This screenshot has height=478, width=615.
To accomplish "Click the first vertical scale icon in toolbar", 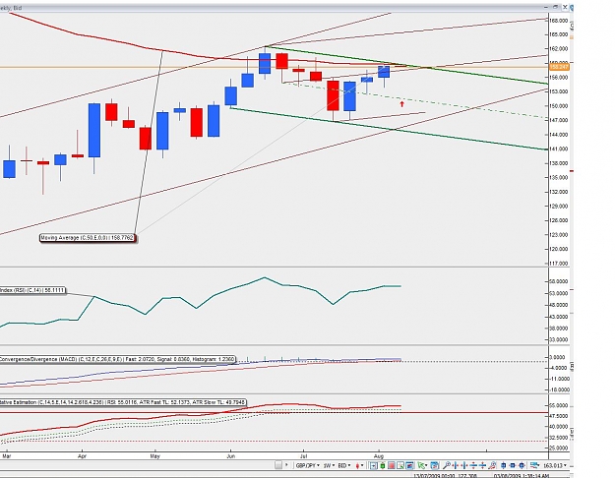I will pyautogui.click(x=474, y=465).
